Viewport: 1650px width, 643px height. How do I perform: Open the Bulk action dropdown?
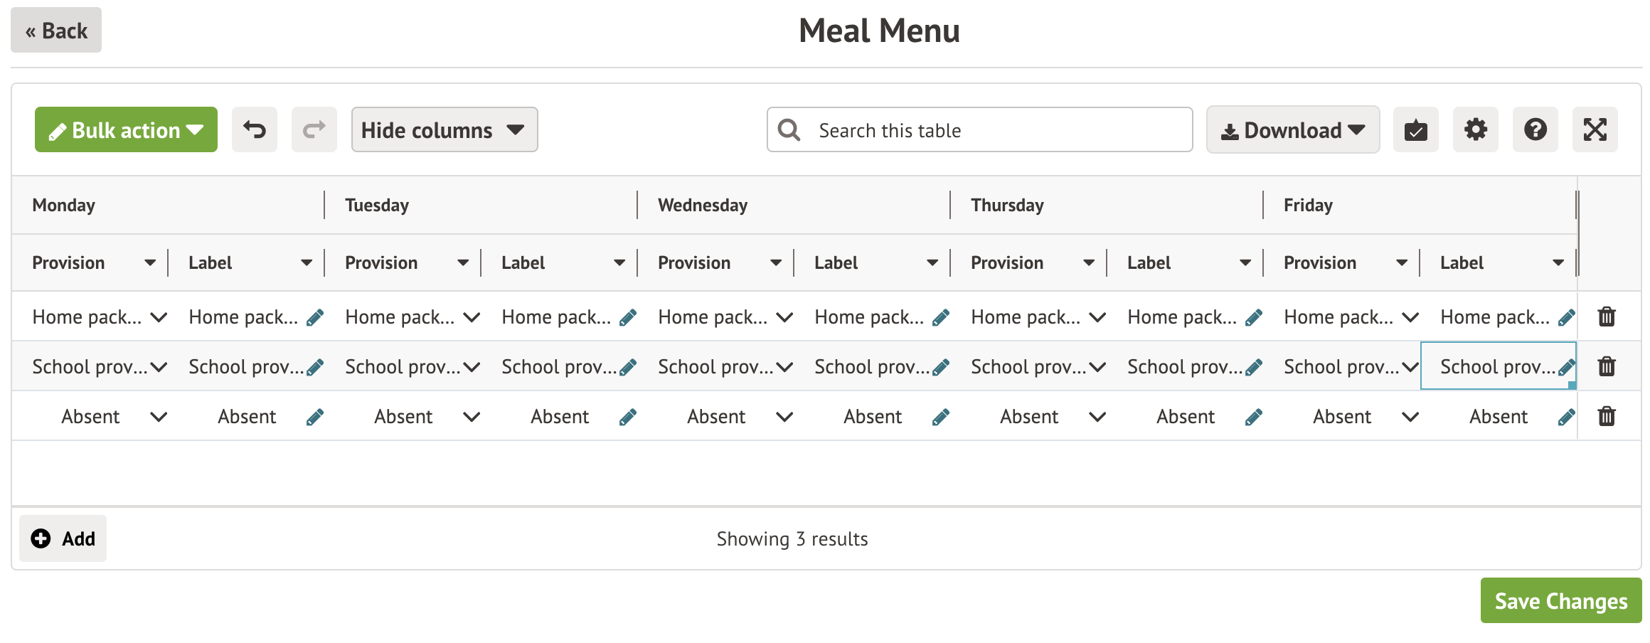coord(126,129)
